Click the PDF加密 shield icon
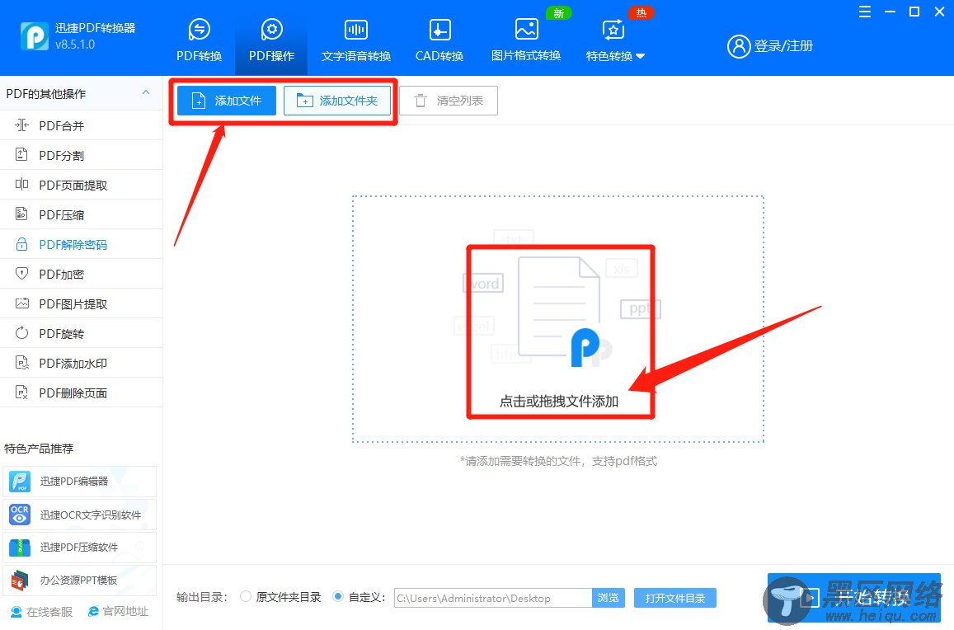Image resolution: width=954 pixels, height=630 pixels. [22, 274]
